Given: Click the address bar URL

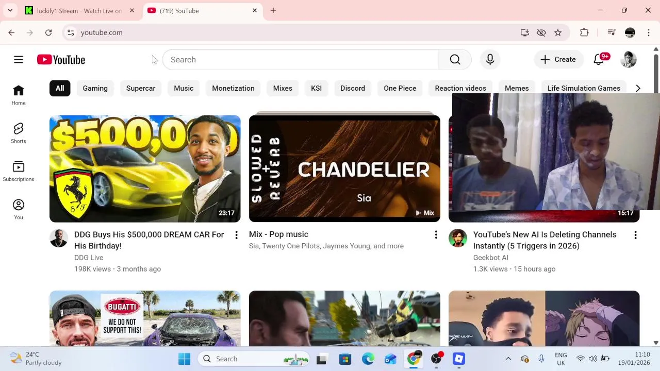Looking at the screenshot, I should click(x=102, y=32).
